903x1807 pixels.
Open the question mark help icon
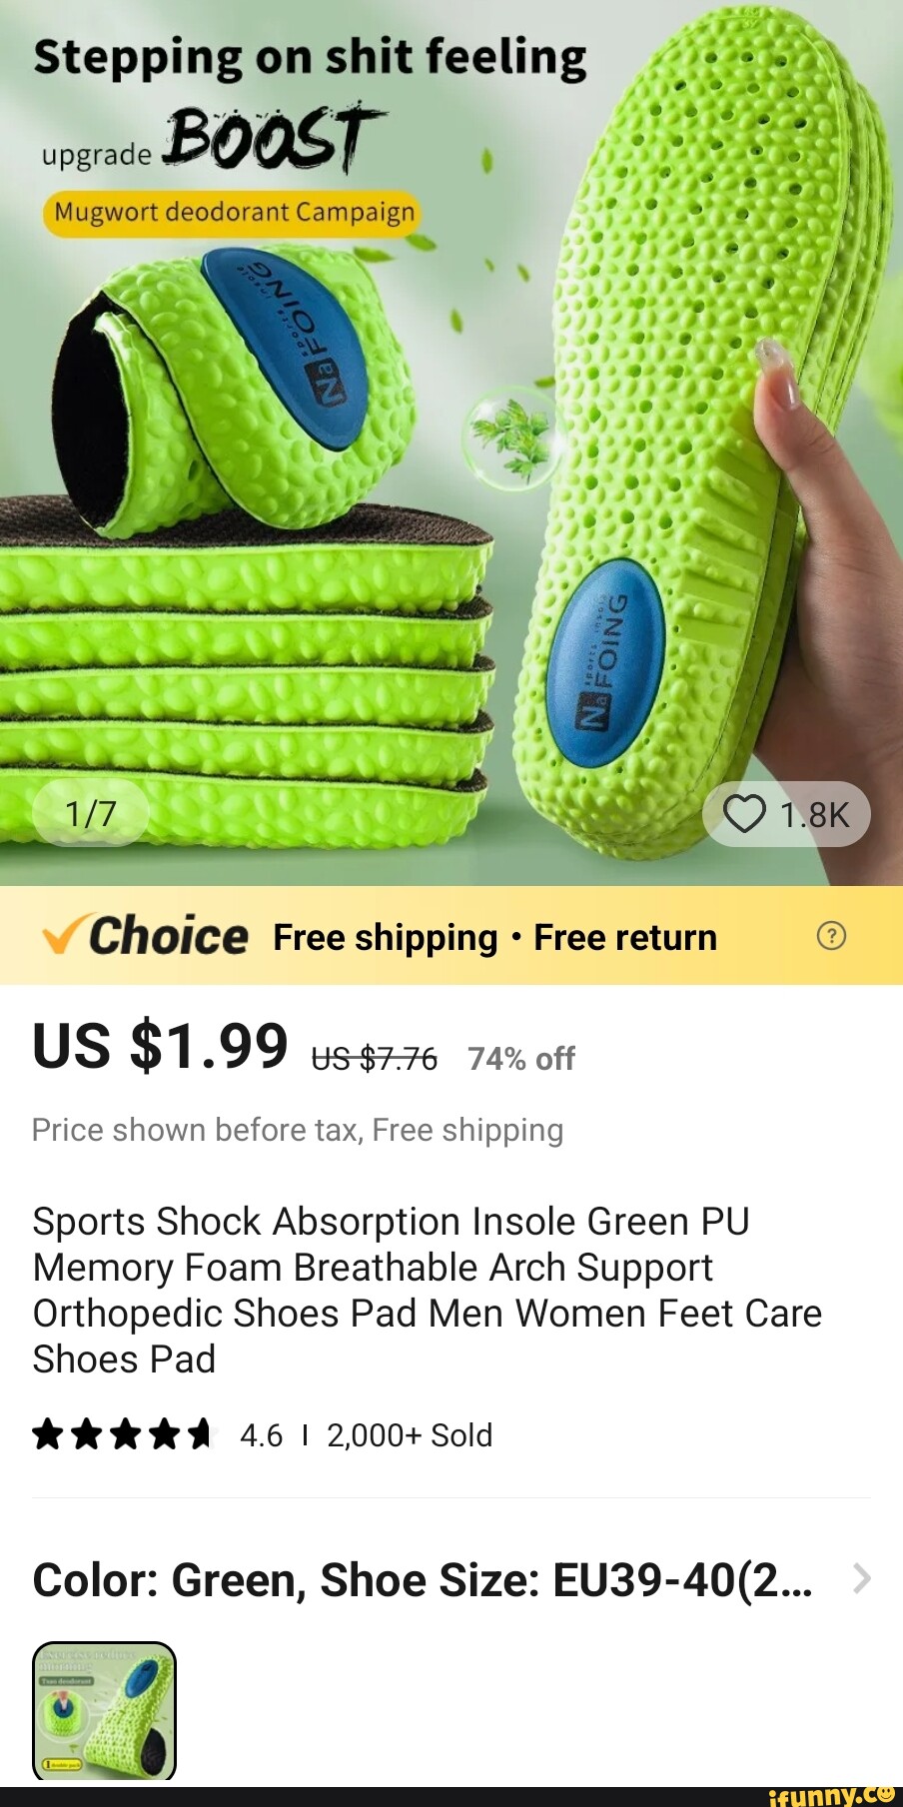point(831,936)
